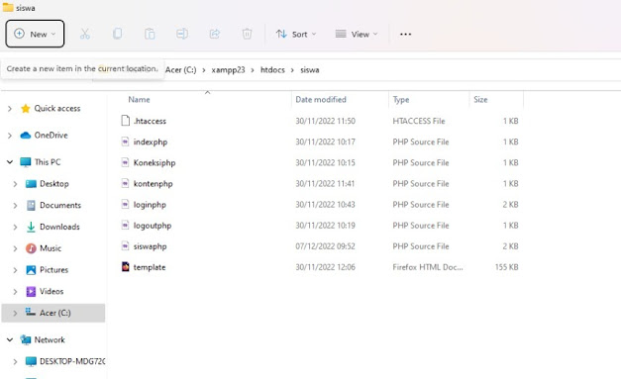Select This PC in navigation pane
The height and width of the screenshot is (379, 621).
tap(48, 162)
